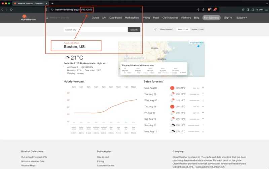Open the browser hamburger menu
The width and height of the screenshot is (269, 169).
tap(266, 10)
